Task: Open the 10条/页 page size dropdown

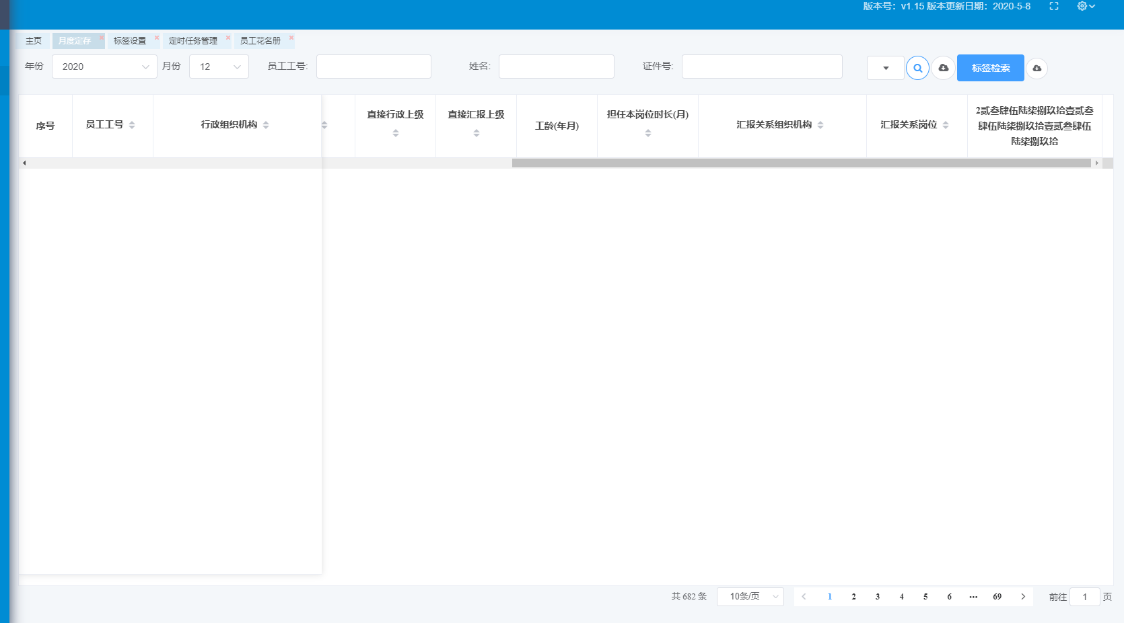Action: click(x=750, y=597)
